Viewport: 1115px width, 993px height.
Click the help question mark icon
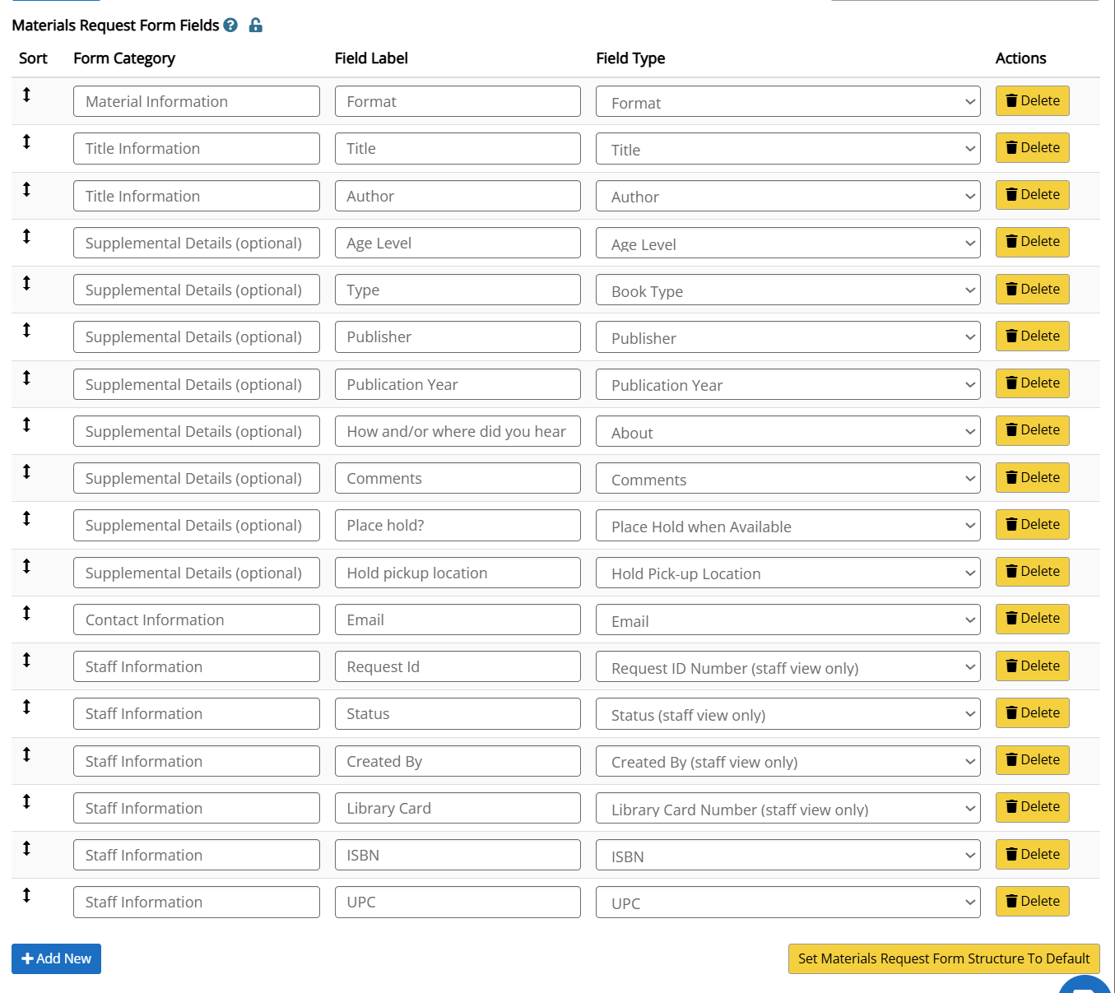(230, 26)
